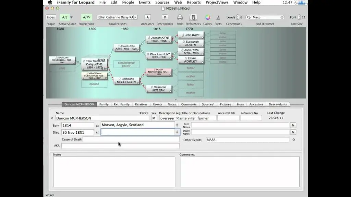This screenshot has height=197, width=351.
Task: Open the Edit menu
Action: point(114,2)
